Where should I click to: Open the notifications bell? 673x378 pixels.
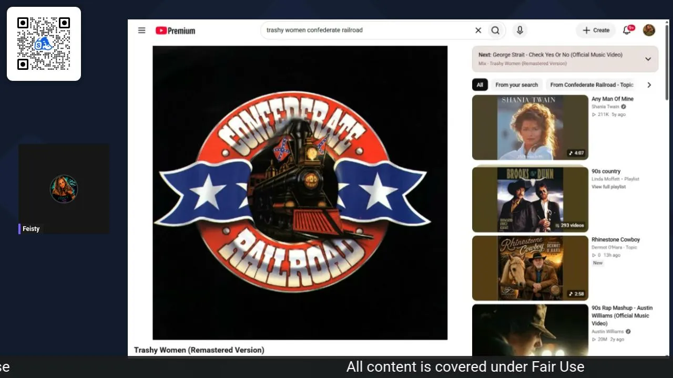click(x=627, y=30)
